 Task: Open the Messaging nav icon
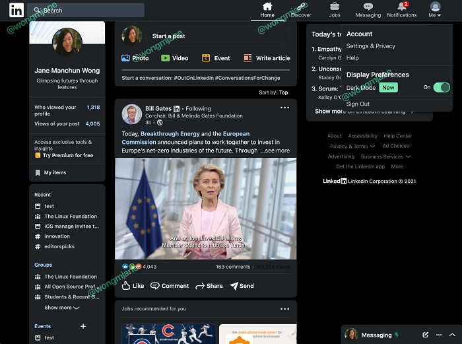pos(368,7)
